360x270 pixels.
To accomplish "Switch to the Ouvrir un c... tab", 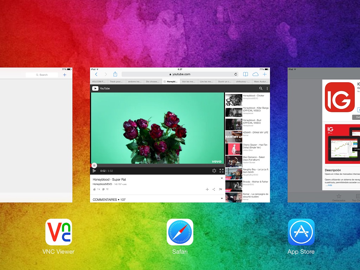I will pos(225,82).
